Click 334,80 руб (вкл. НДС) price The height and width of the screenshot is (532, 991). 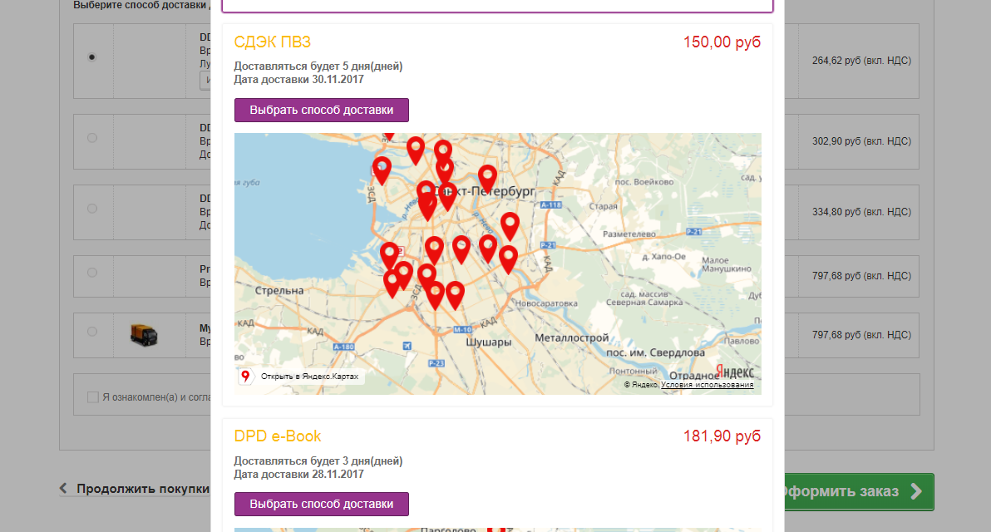[861, 212]
